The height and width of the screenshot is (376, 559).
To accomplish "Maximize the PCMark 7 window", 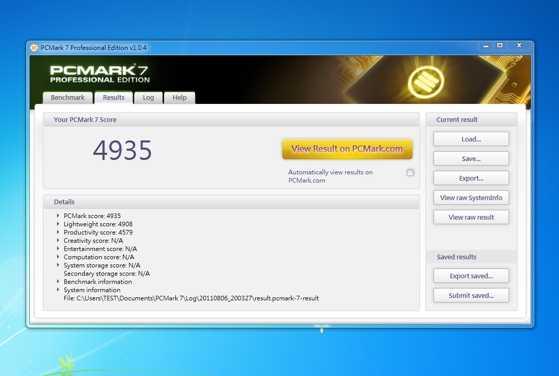I will tap(500, 46).
